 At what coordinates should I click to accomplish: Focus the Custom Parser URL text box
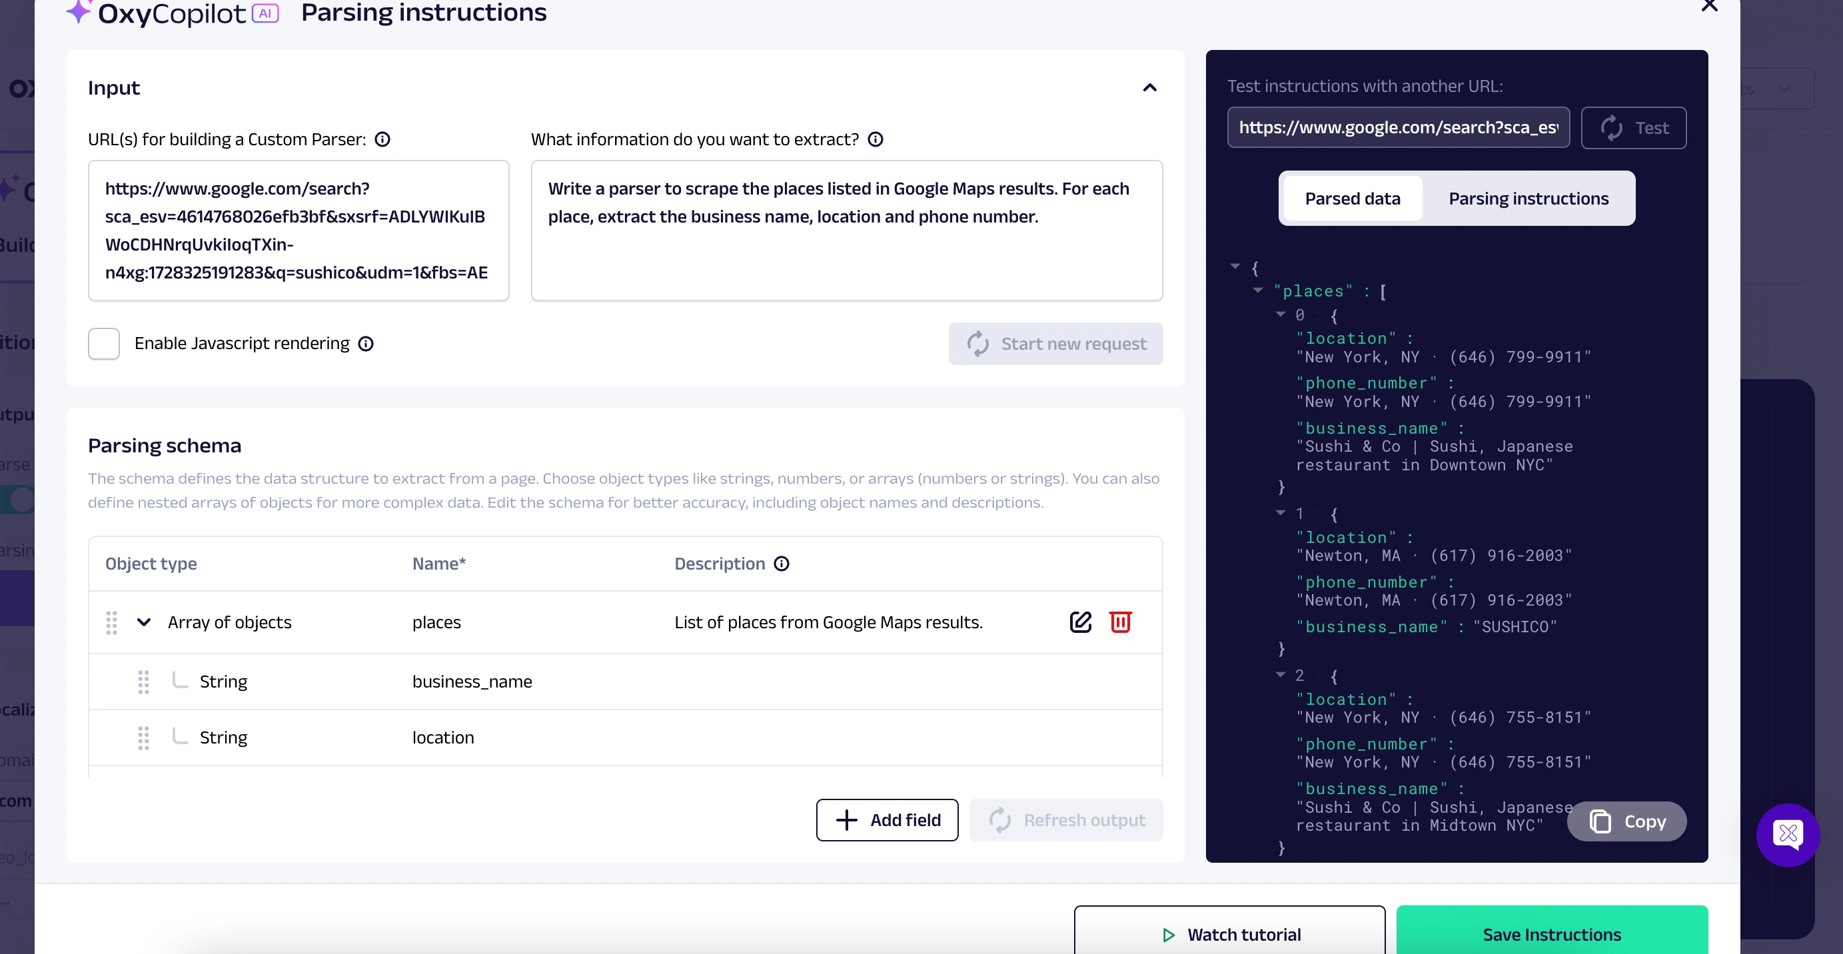pyautogui.click(x=299, y=231)
